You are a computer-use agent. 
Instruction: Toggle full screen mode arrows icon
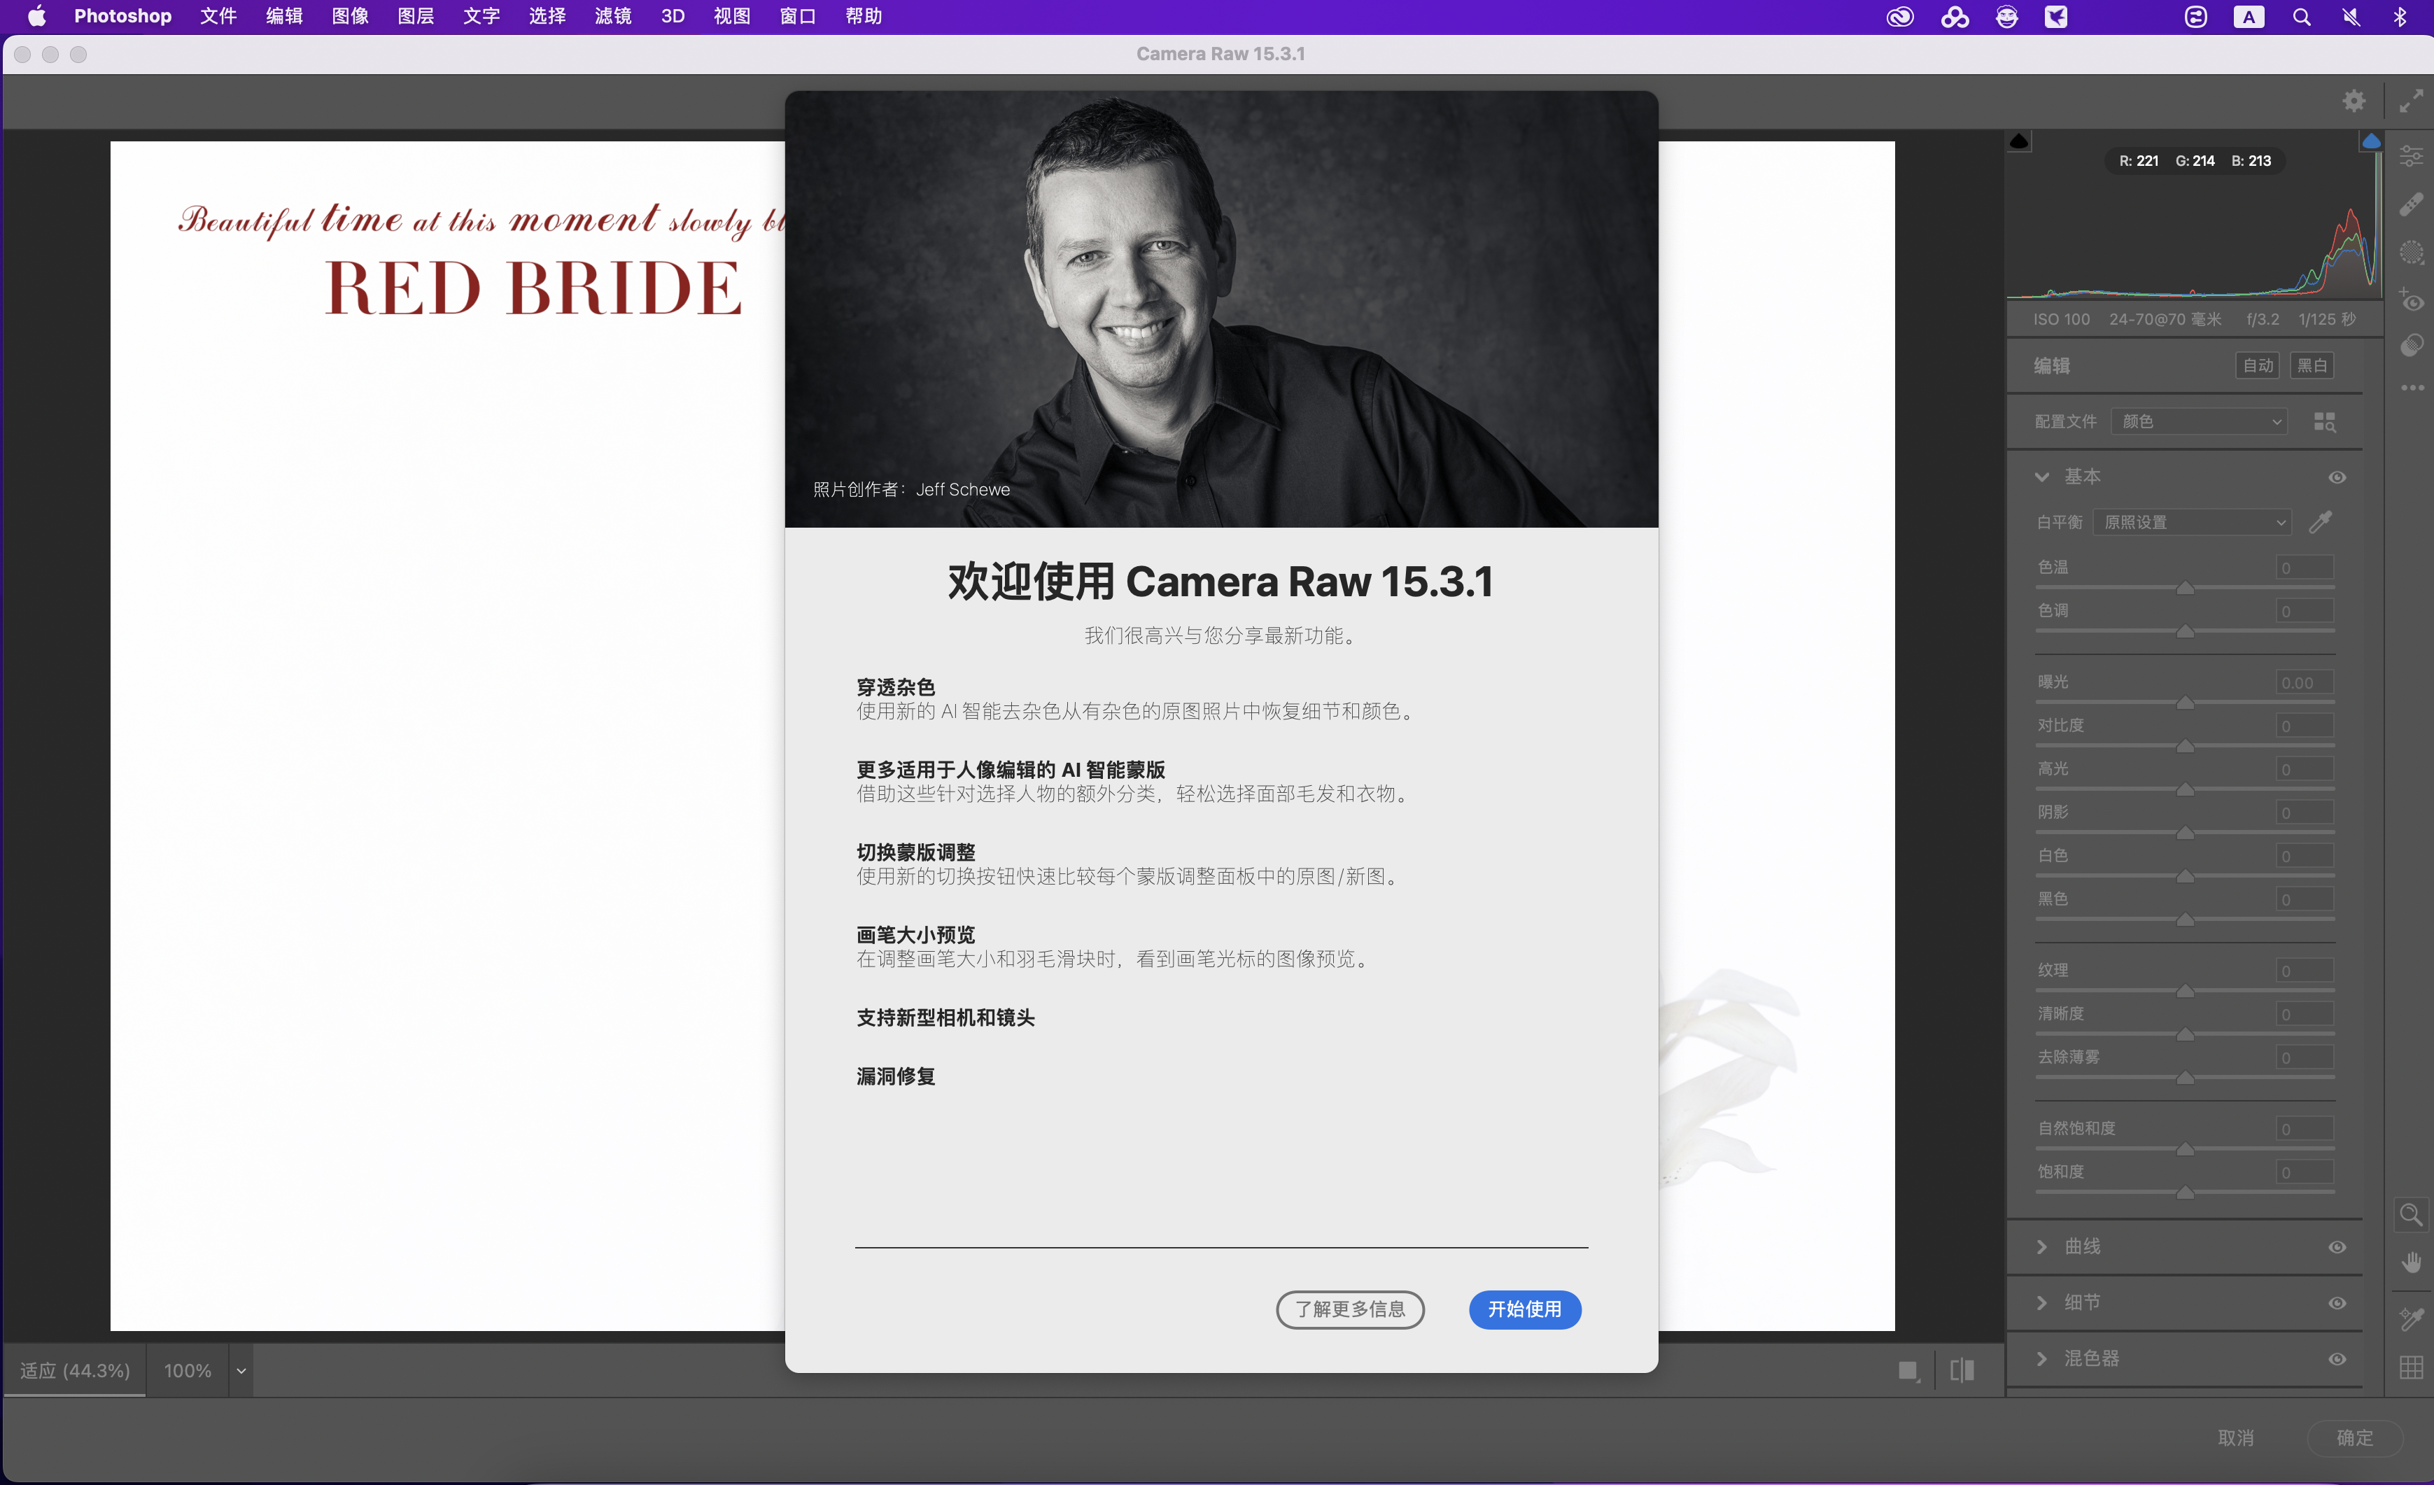(2412, 101)
